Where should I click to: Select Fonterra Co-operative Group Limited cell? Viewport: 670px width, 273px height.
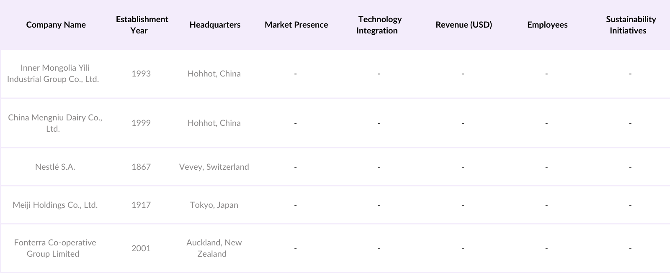[55, 248]
